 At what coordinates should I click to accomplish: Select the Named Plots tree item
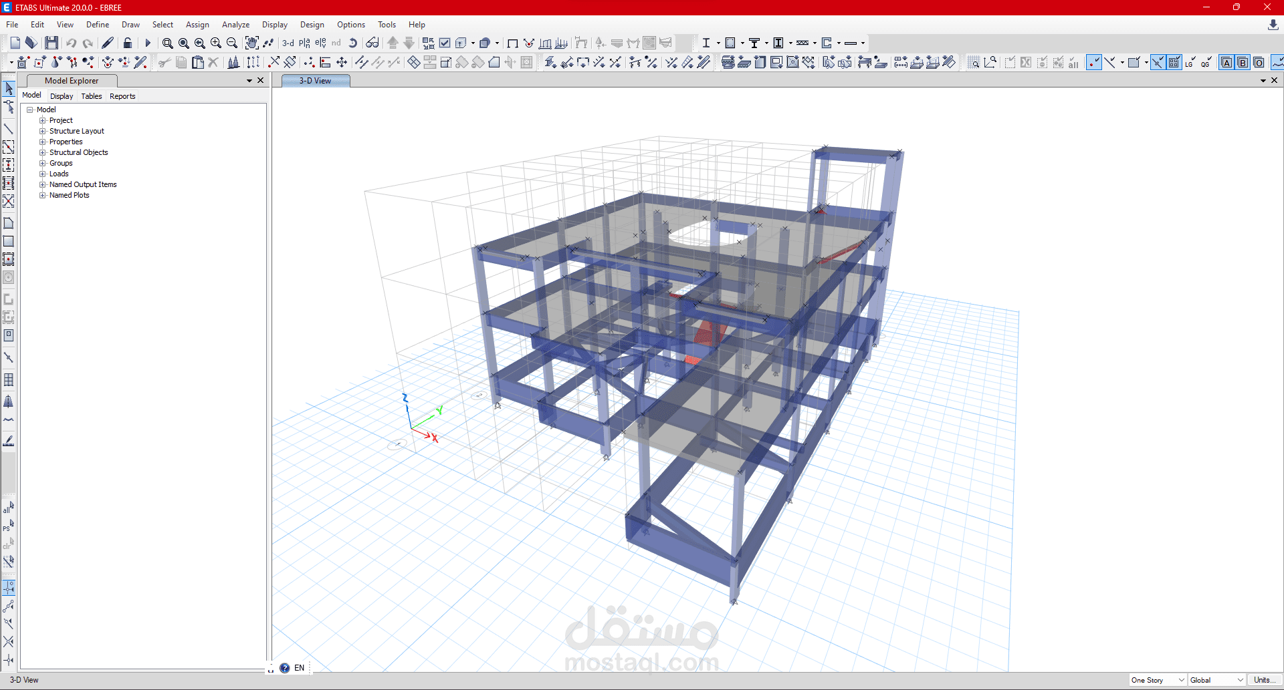point(69,195)
